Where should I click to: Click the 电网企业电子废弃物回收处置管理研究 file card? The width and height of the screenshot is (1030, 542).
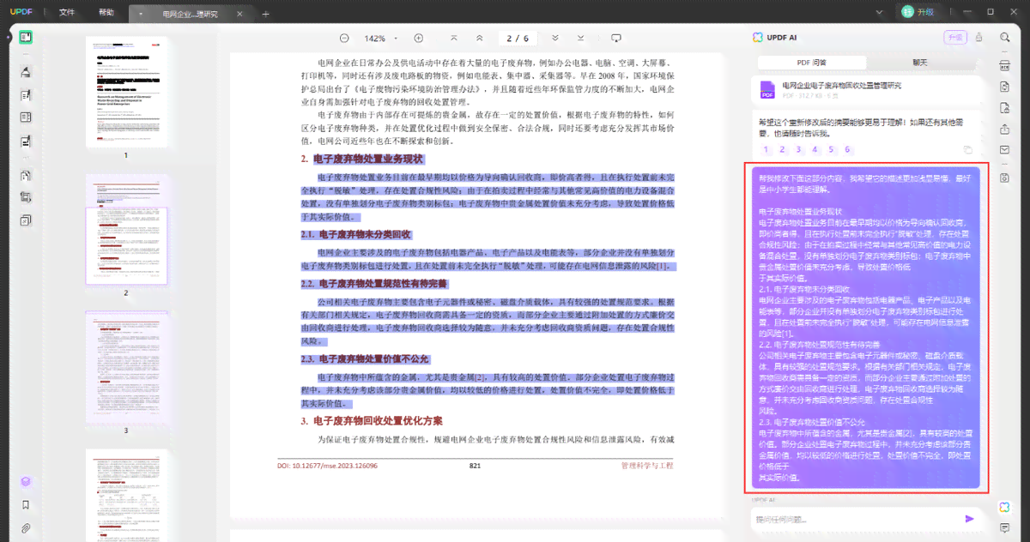coord(866,90)
